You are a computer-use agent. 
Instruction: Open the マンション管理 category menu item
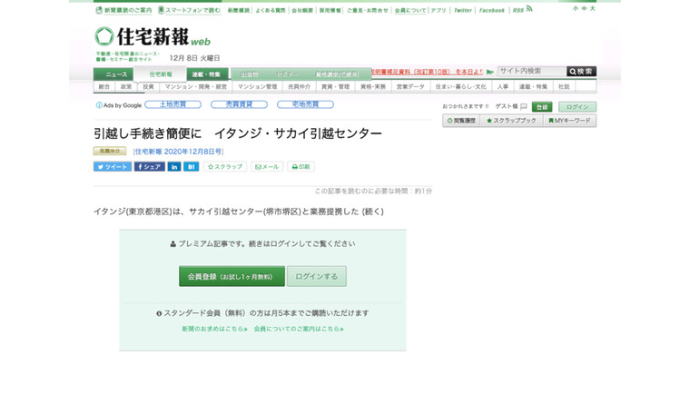257,87
